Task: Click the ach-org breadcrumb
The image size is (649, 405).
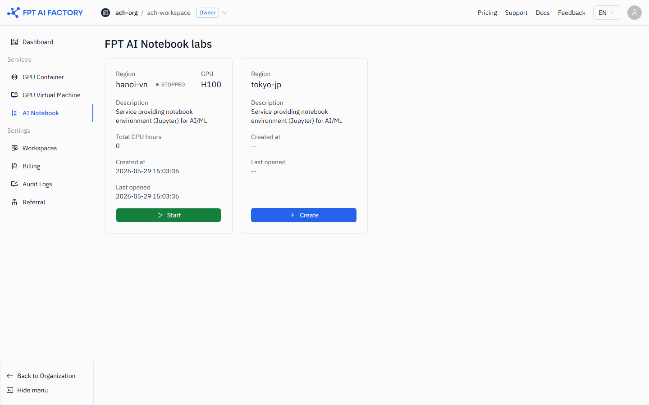Action: coord(126,13)
